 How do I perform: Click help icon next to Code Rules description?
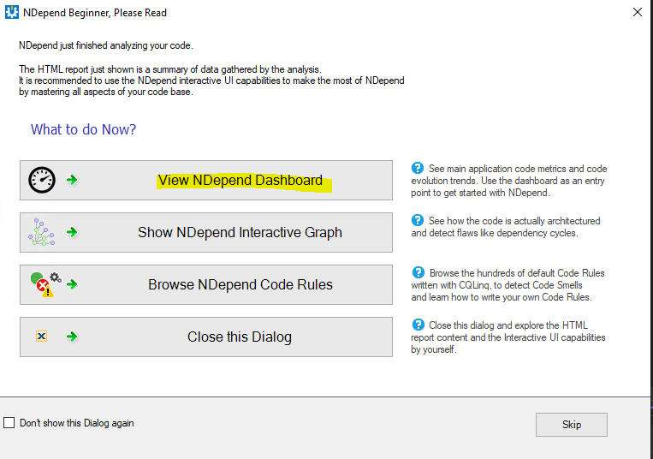point(418,272)
